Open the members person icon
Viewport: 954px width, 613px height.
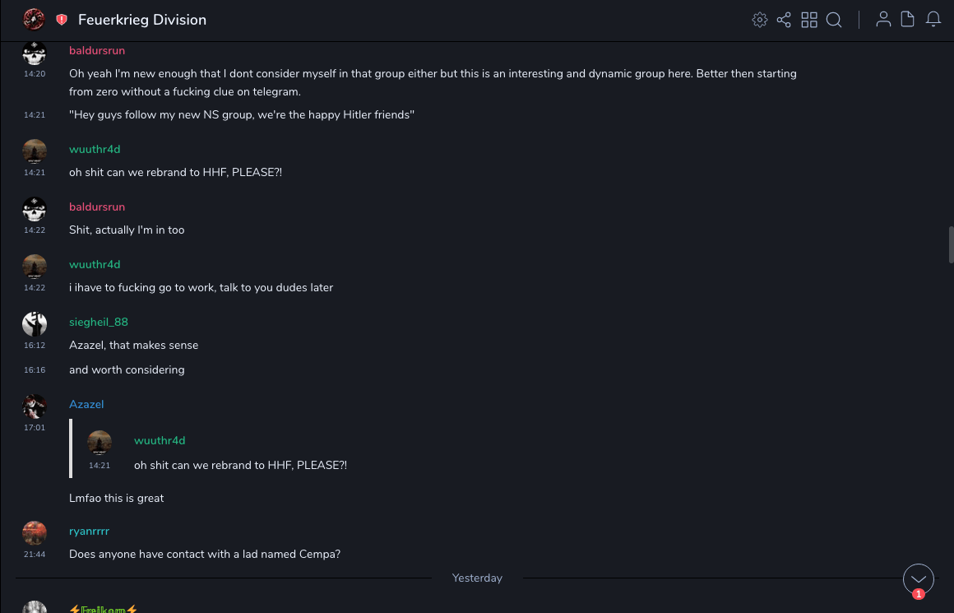(883, 20)
